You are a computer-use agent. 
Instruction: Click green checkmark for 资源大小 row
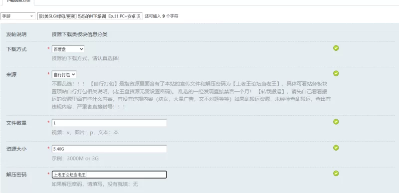(336, 148)
